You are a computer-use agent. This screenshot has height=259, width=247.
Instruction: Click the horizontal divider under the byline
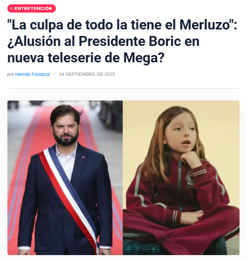tap(123, 88)
